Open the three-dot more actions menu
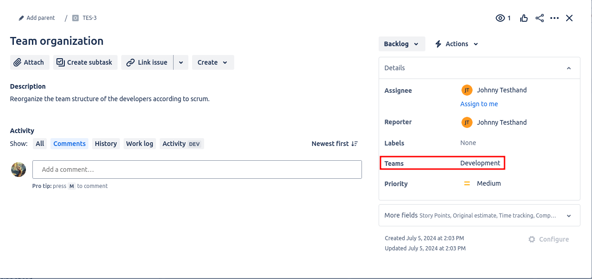 point(555,18)
